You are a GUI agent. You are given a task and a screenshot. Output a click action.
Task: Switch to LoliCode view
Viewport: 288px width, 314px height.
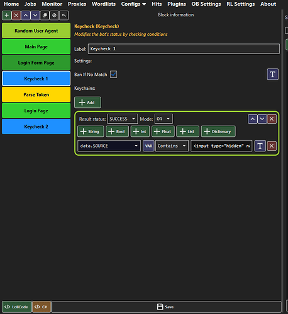tap(16, 307)
